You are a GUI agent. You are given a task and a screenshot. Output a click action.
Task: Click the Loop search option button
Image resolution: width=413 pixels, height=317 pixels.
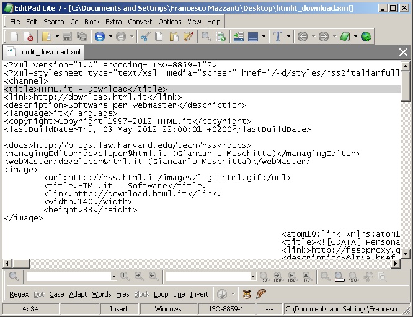click(161, 294)
